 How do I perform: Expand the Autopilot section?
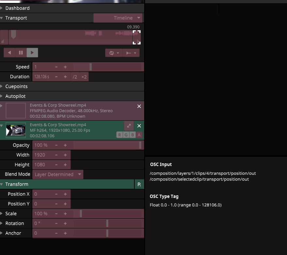click(x=15, y=96)
